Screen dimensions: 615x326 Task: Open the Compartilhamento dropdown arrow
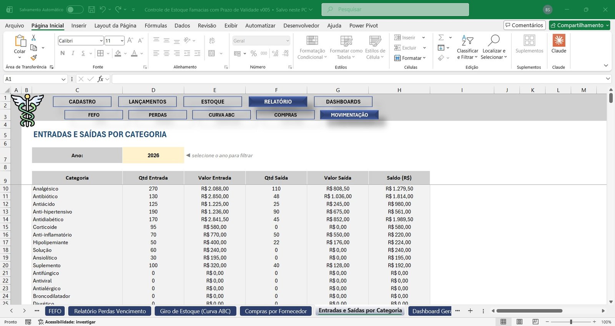[x=608, y=25]
